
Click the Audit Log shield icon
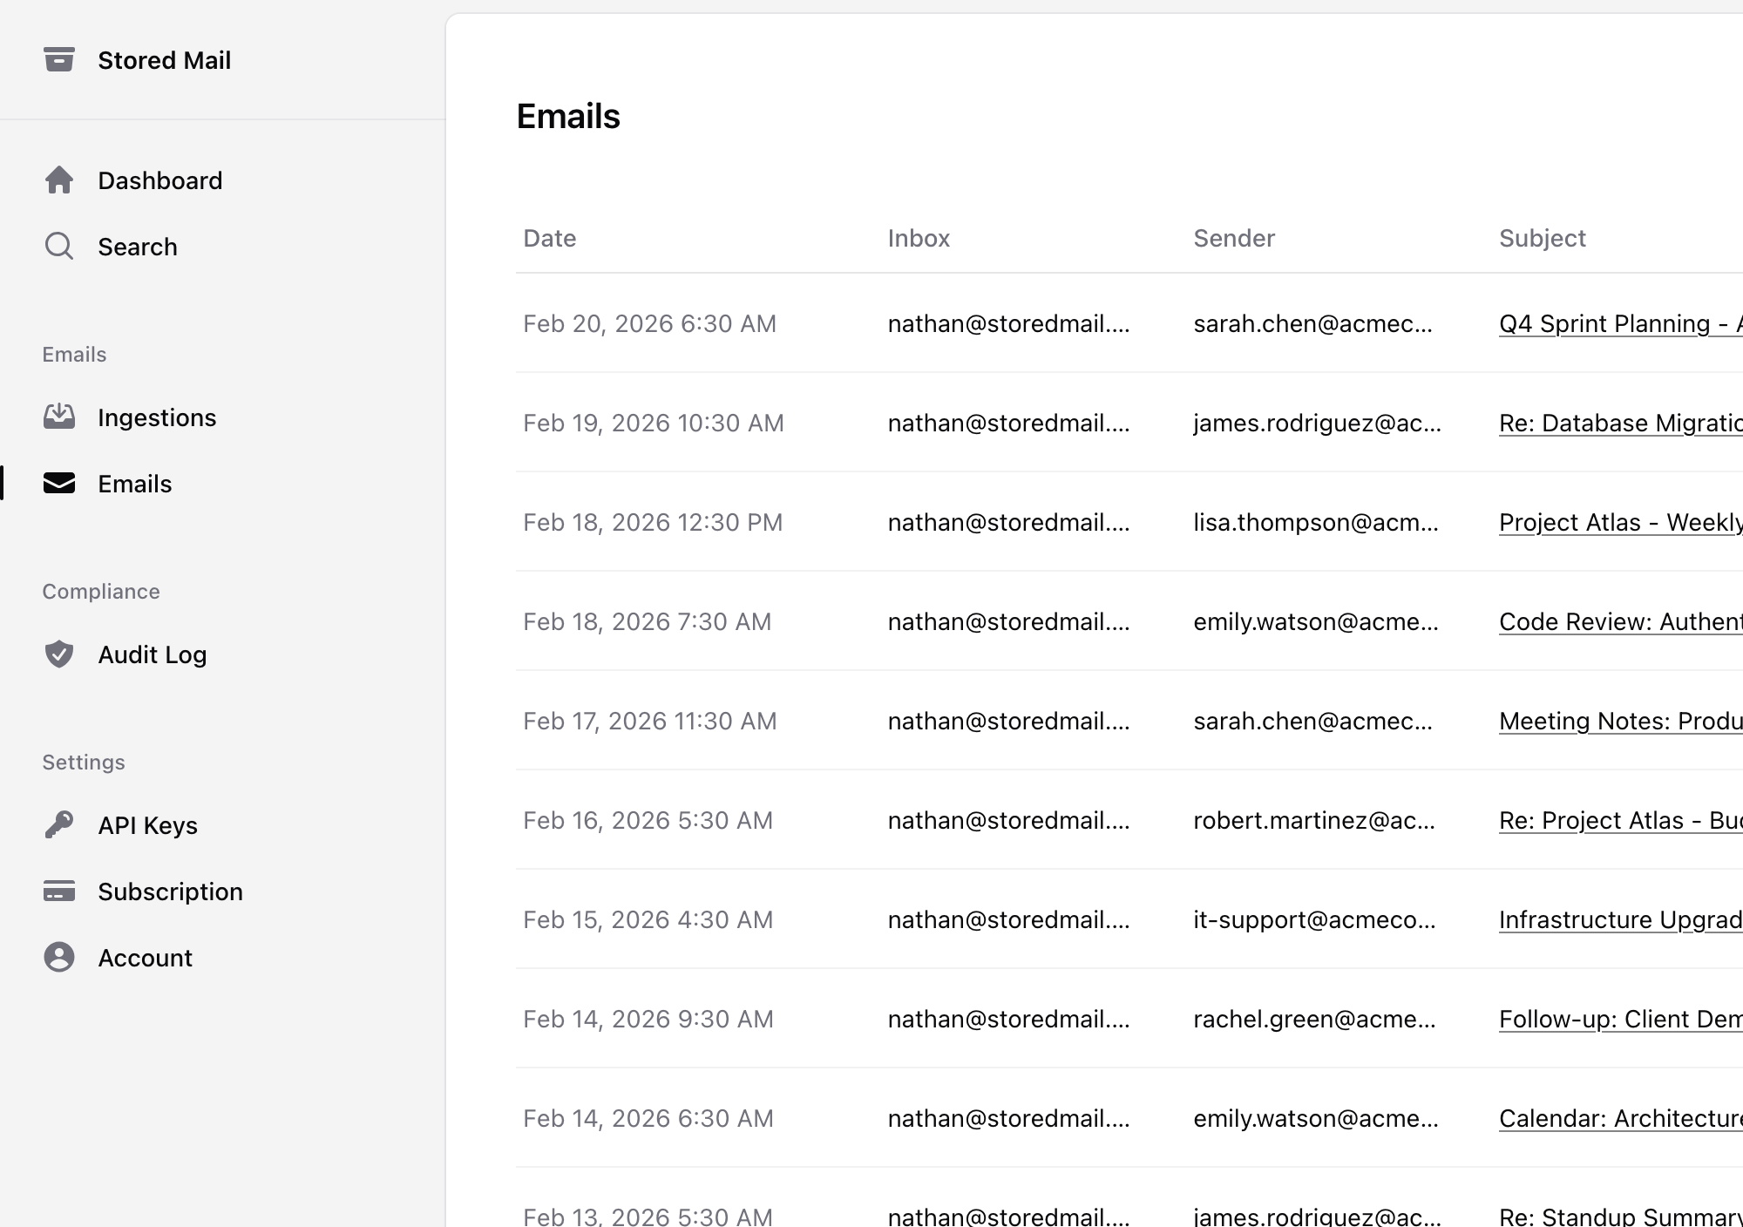click(58, 654)
